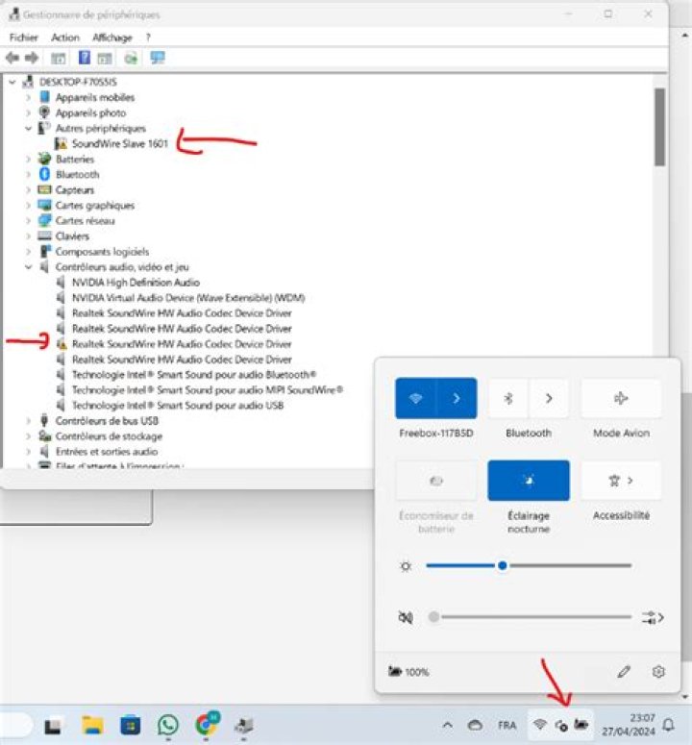Click the Device Manager taskbar icon
The height and width of the screenshot is (745, 692).
244,726
